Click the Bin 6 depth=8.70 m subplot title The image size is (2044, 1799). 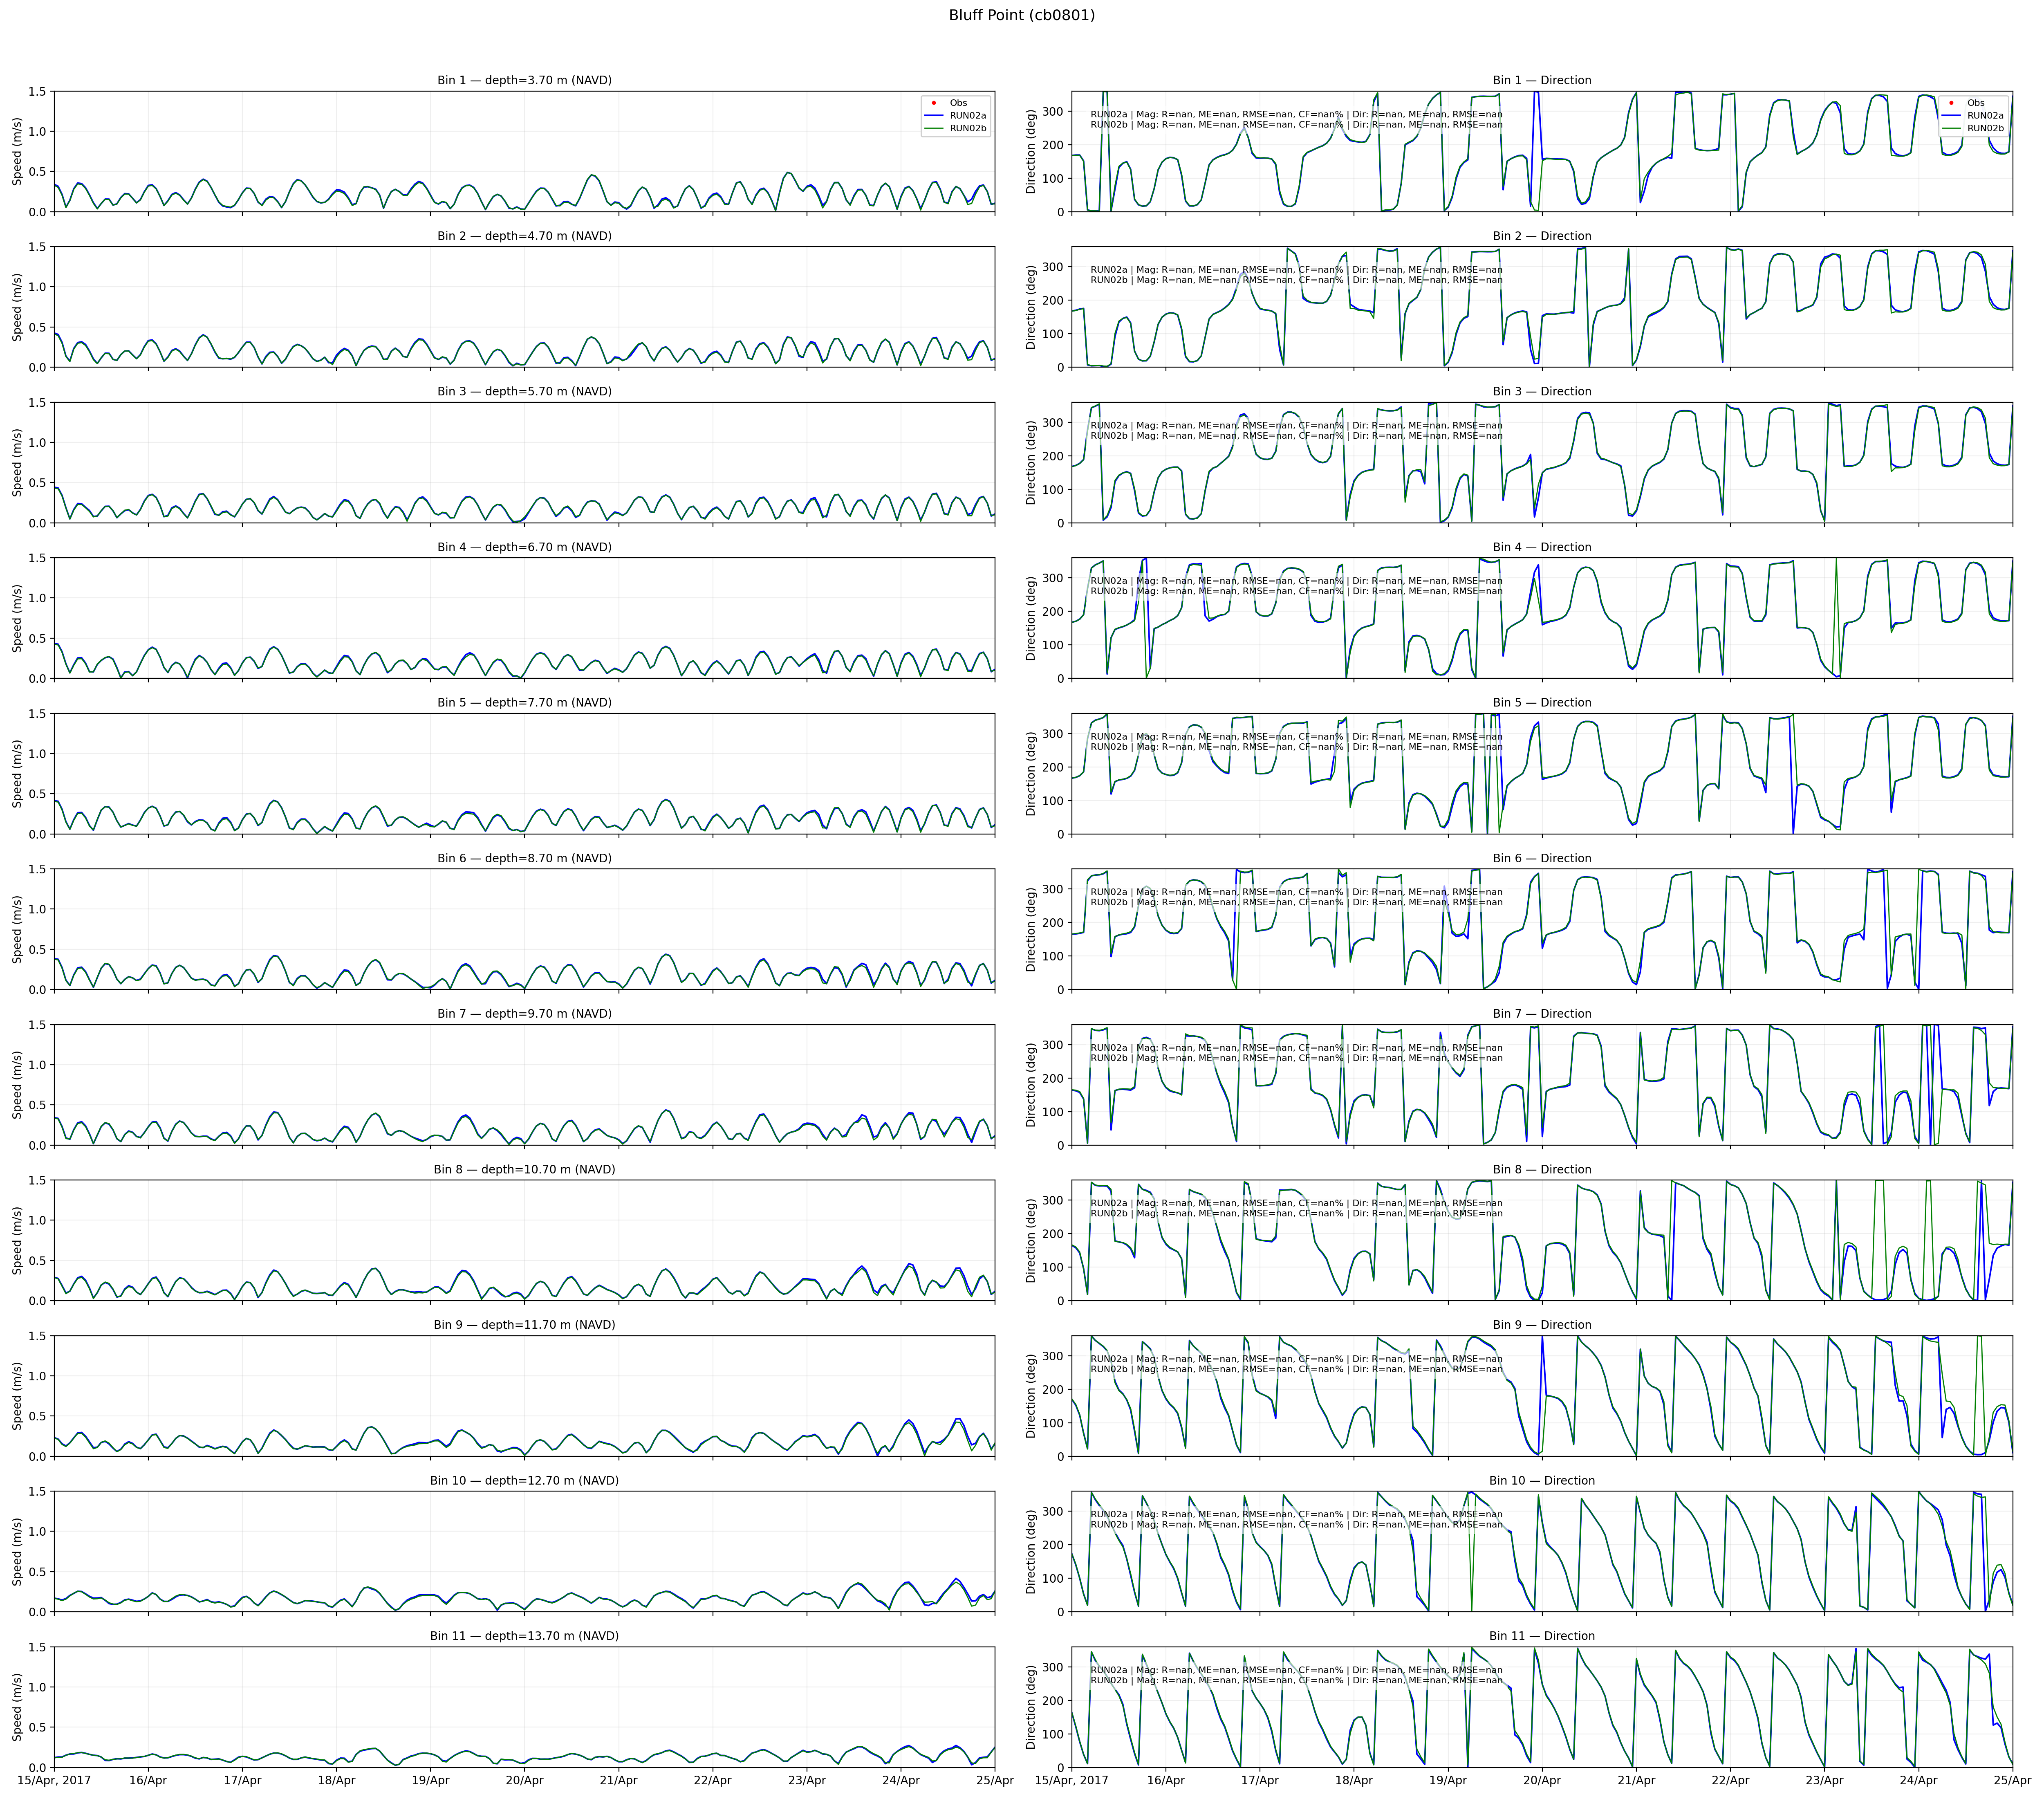pos(524,858)
